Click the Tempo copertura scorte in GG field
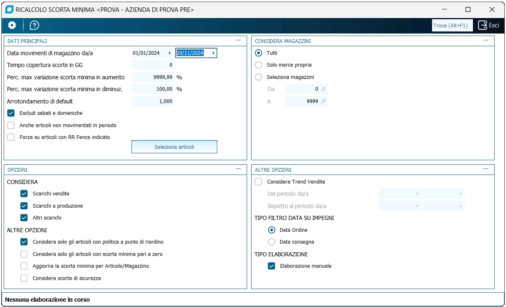This screenshot has width=506, height=307. pyautogui.click(x=153, y=65)
